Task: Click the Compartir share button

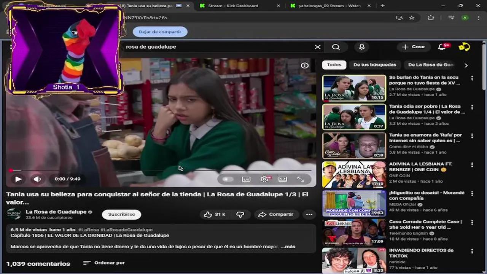Action: tap(276, 214)
